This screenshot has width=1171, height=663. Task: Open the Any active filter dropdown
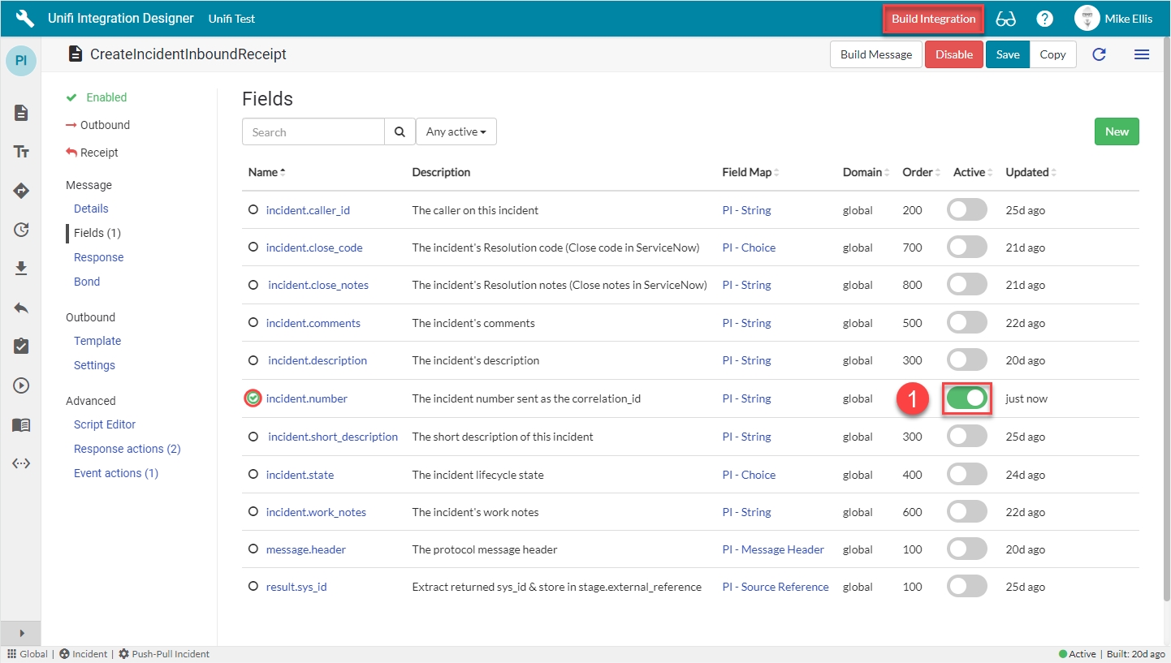(456, 132)
